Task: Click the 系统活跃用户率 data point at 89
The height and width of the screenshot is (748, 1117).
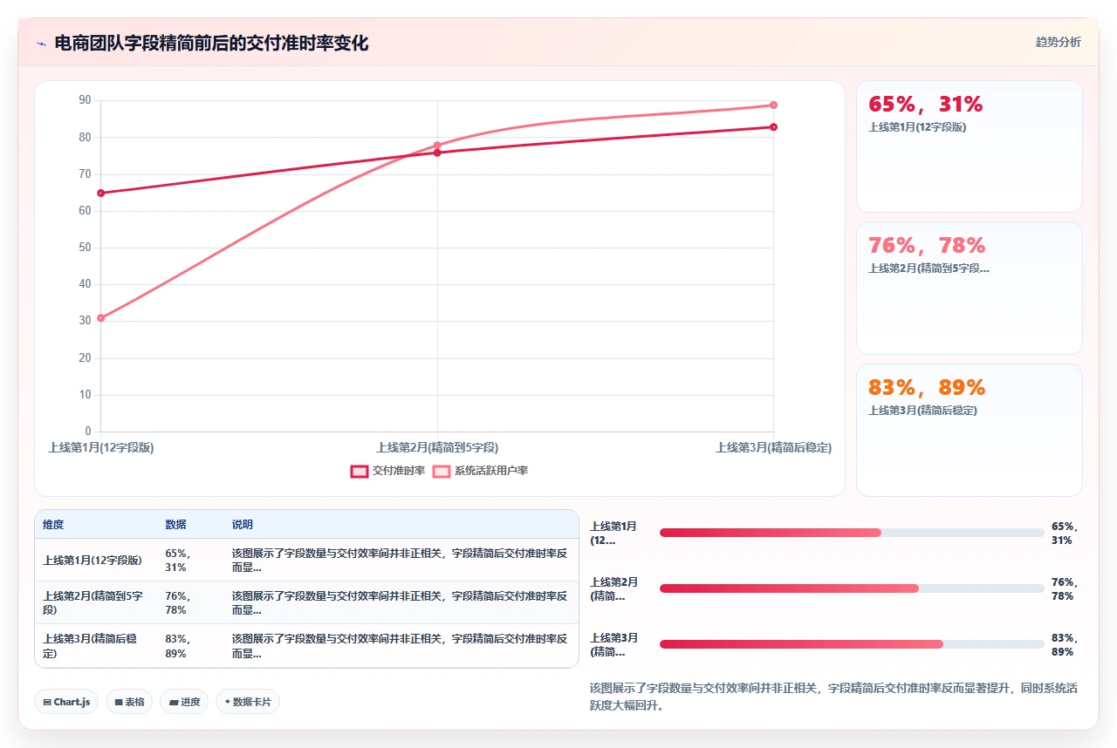Action: (x=773, y=105)
